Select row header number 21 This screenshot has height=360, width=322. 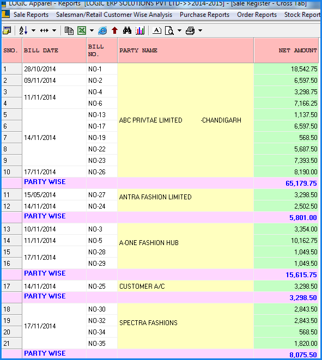coord(11,343)
